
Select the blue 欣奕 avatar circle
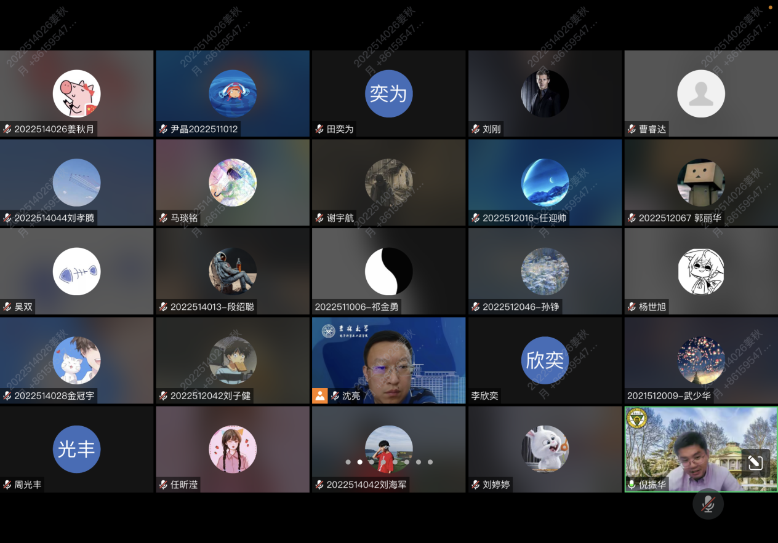[x=545, y=360]
